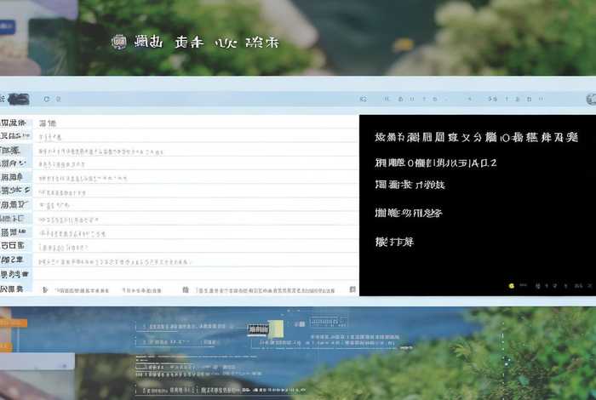This screenshot has height=400, width=596.
Task: Open the round profile avatar in the window toolbar
Action: 592,99
